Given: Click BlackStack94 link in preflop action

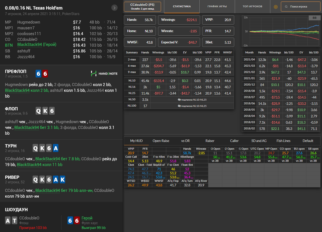Looking at the screenshot, I should [x=17, y=90].
